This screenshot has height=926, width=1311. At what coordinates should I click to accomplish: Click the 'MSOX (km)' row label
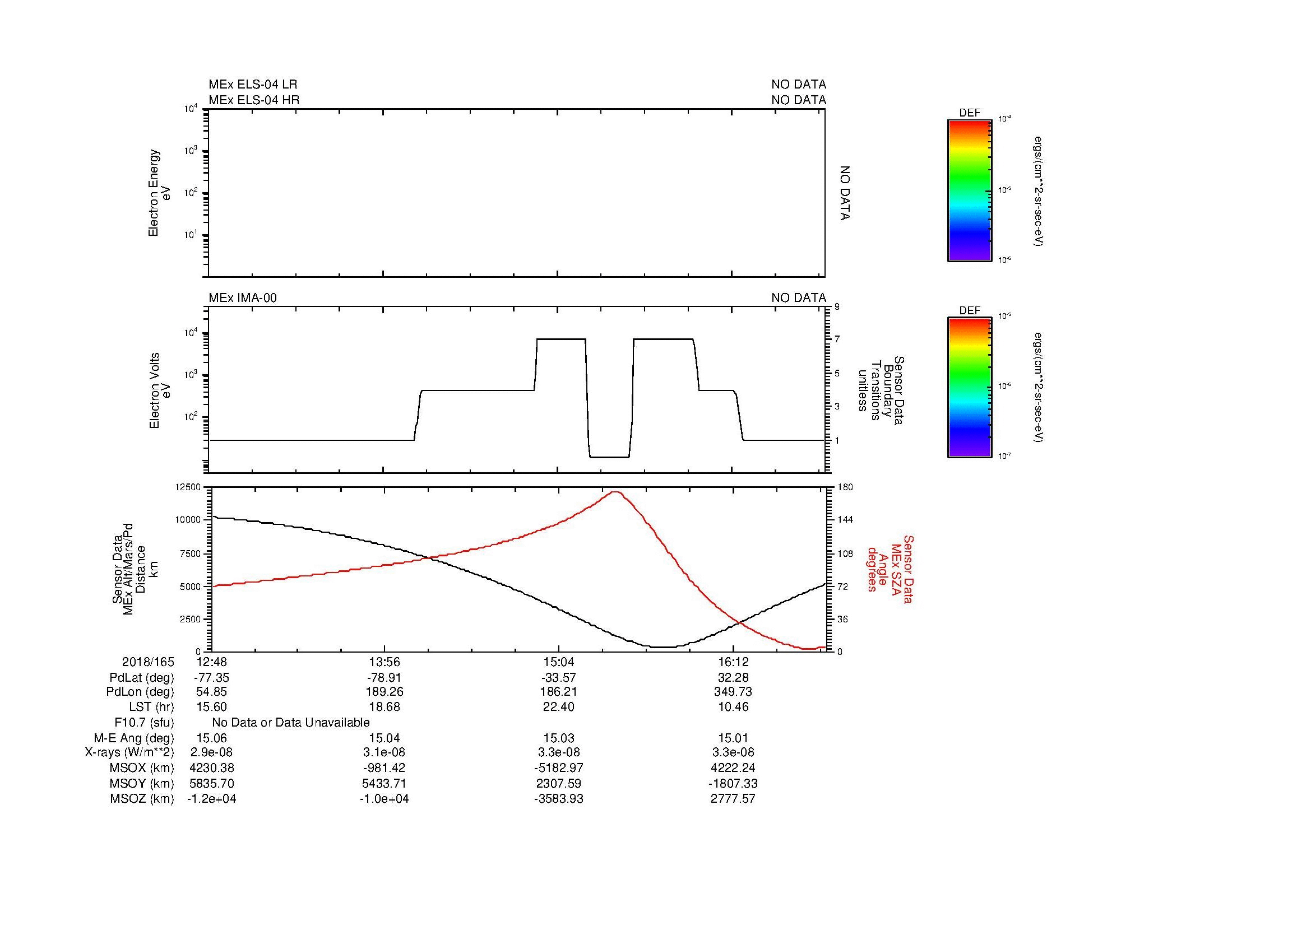point(142,768)
